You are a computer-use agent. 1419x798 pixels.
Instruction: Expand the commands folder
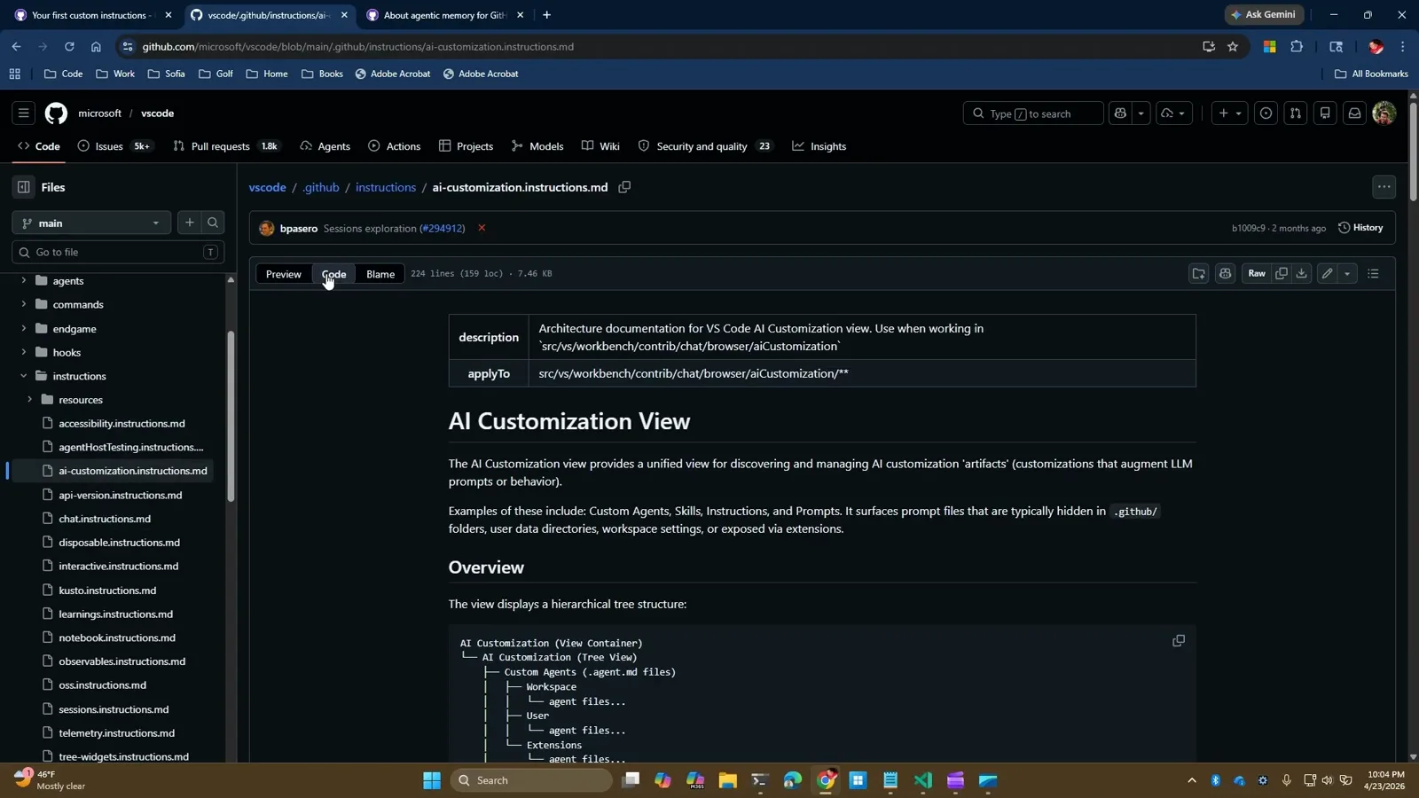point(24,304)
